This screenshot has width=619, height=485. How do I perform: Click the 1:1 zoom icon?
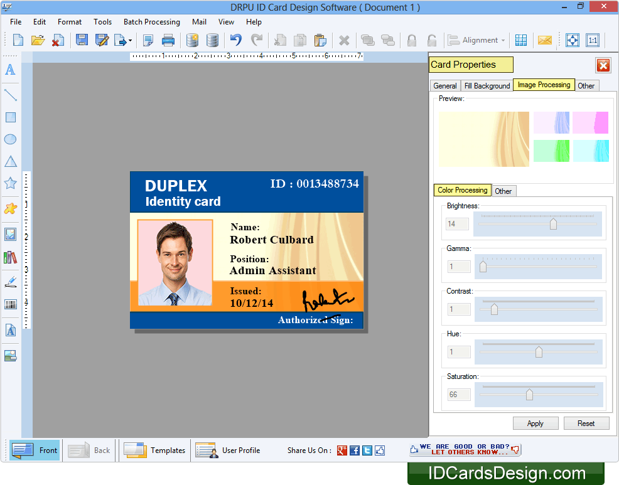point(593,40)
